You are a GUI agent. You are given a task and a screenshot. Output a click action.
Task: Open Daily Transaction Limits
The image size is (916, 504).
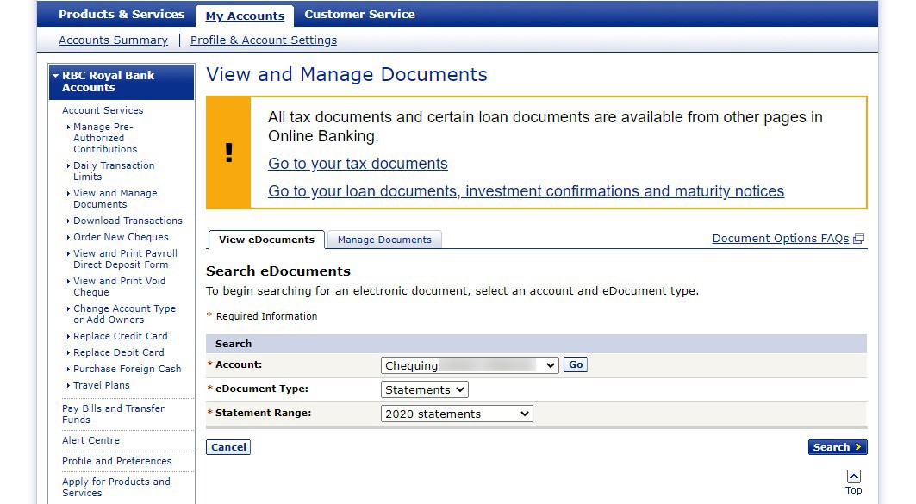(114, 171)
